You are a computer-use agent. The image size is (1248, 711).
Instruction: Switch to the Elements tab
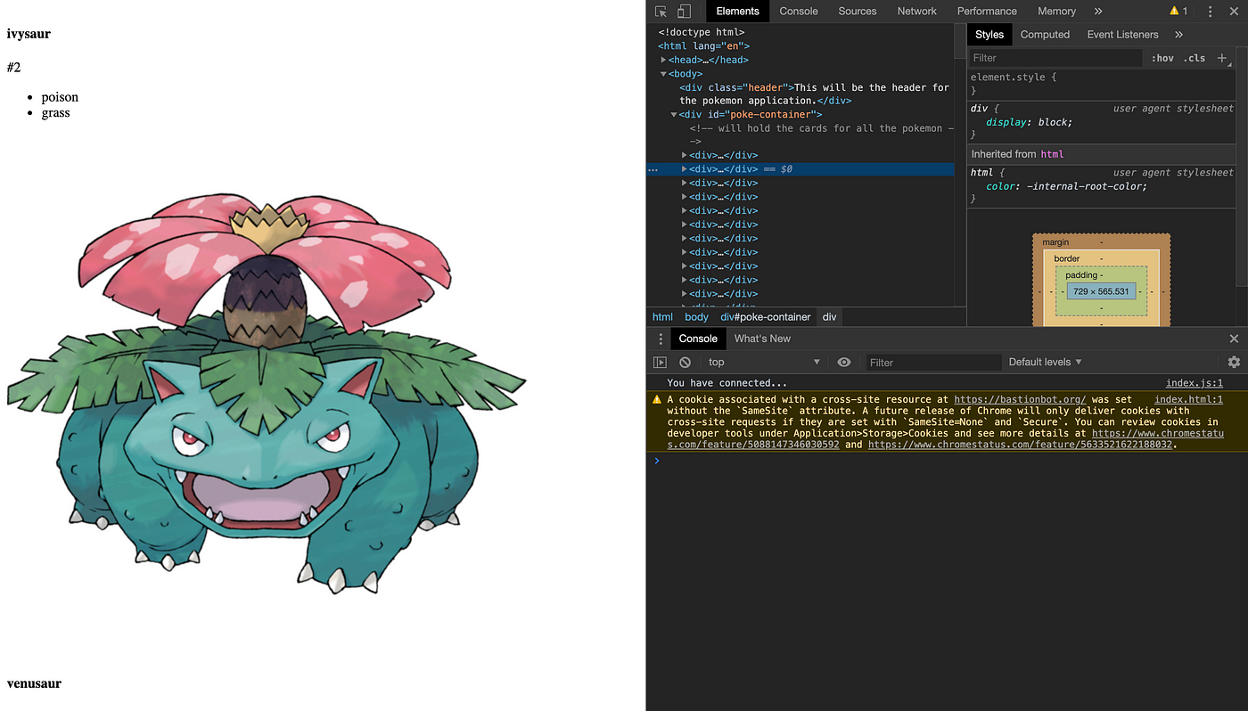click(x=737, y=12)
